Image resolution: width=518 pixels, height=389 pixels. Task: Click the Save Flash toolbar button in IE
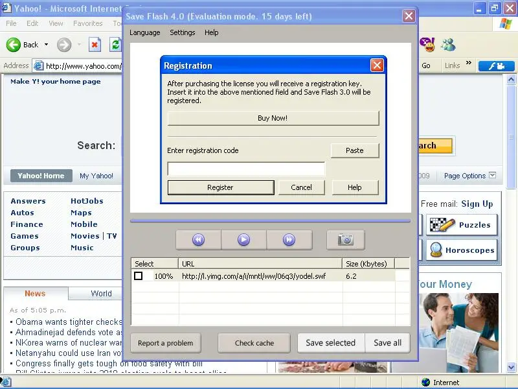click(497, 66)
